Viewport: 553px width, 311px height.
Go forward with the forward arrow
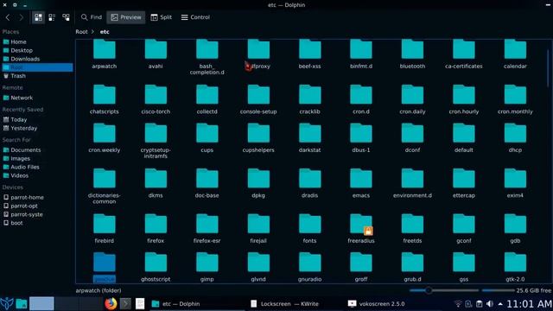coord(21,17)
